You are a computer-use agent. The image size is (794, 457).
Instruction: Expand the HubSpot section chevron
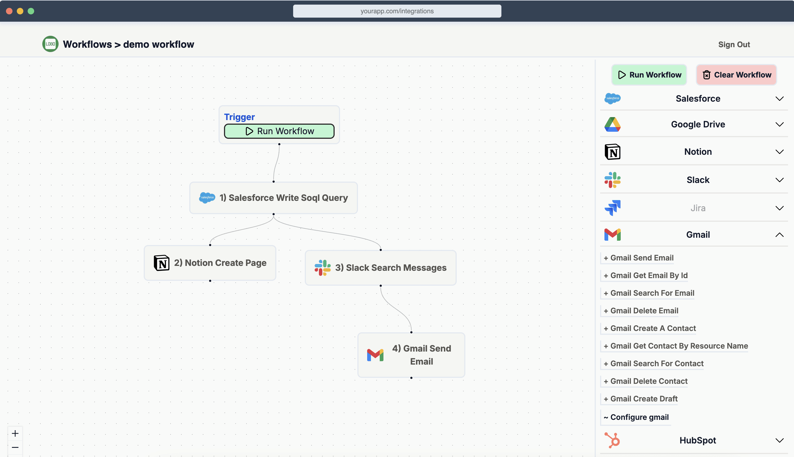(779, 440)
